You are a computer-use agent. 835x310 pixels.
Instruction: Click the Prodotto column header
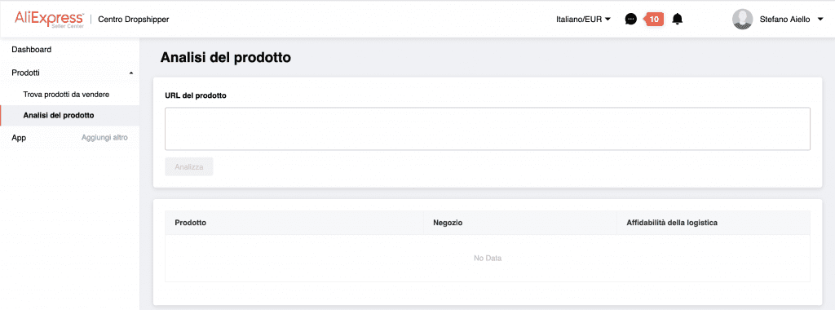tap(190, 223)
